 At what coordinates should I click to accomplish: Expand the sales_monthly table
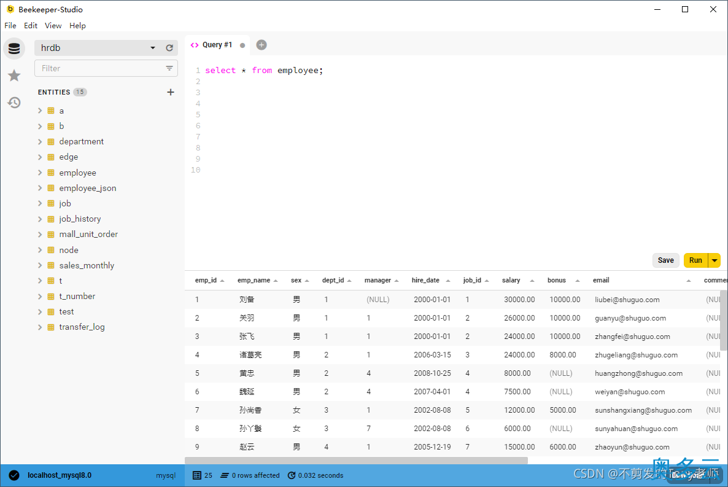pyautogui.click(x=40, y=265)
